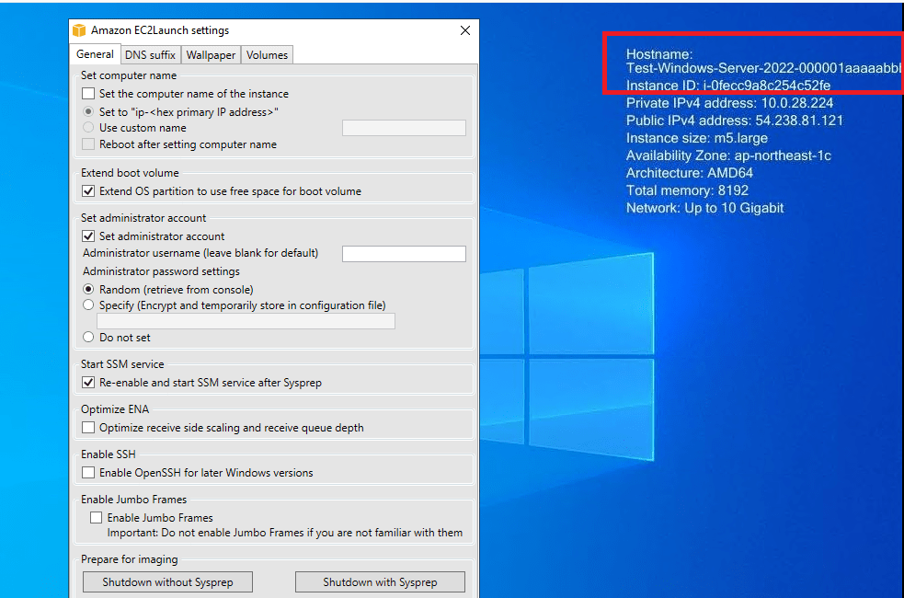The height and width of the screenshot is (598, 904).
Task: Select the Use custom name option
Action: pos(88,128)
